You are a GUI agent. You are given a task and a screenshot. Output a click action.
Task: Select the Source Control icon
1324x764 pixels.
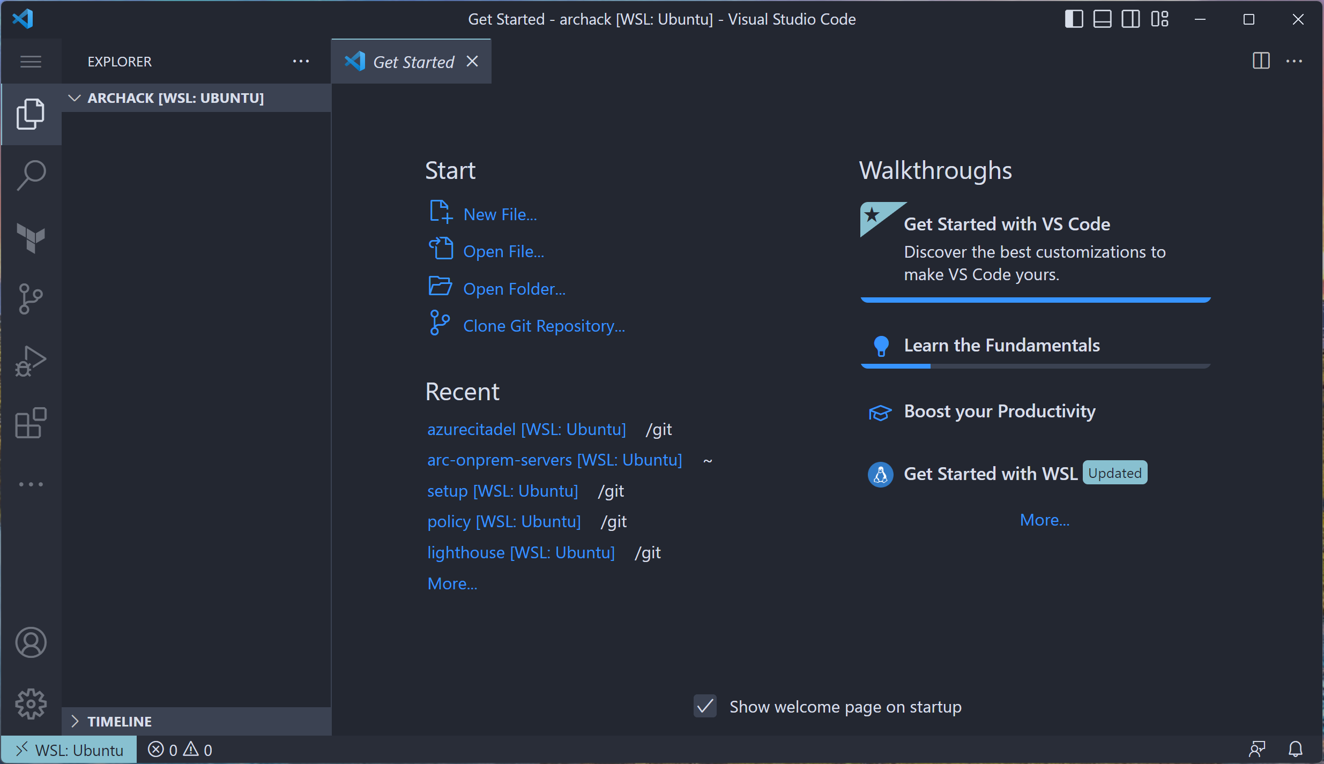pyautogui.click(x=31, y=298)
